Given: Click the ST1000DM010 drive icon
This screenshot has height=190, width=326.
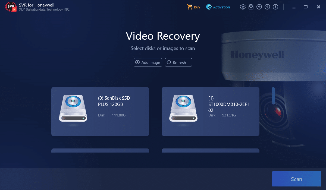Looking at the screenshot, I should click(x=183, y=108).
